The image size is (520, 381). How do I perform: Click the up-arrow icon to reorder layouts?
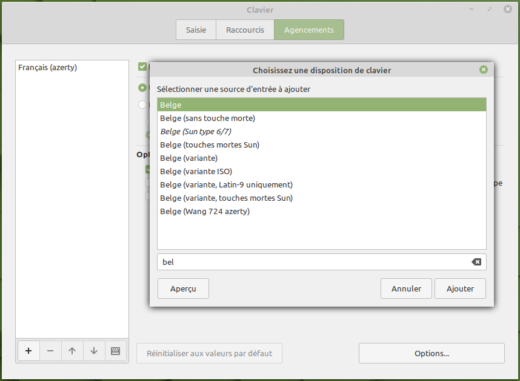[x=72, y=351]
